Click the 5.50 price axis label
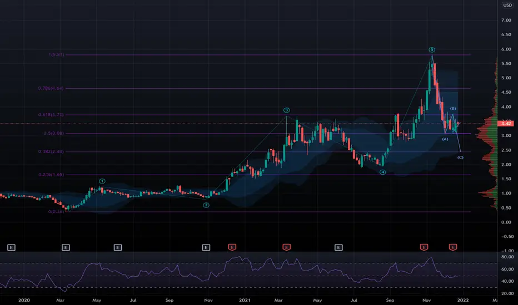The width and height of the screenshot is (518, 305). (506, 64)
